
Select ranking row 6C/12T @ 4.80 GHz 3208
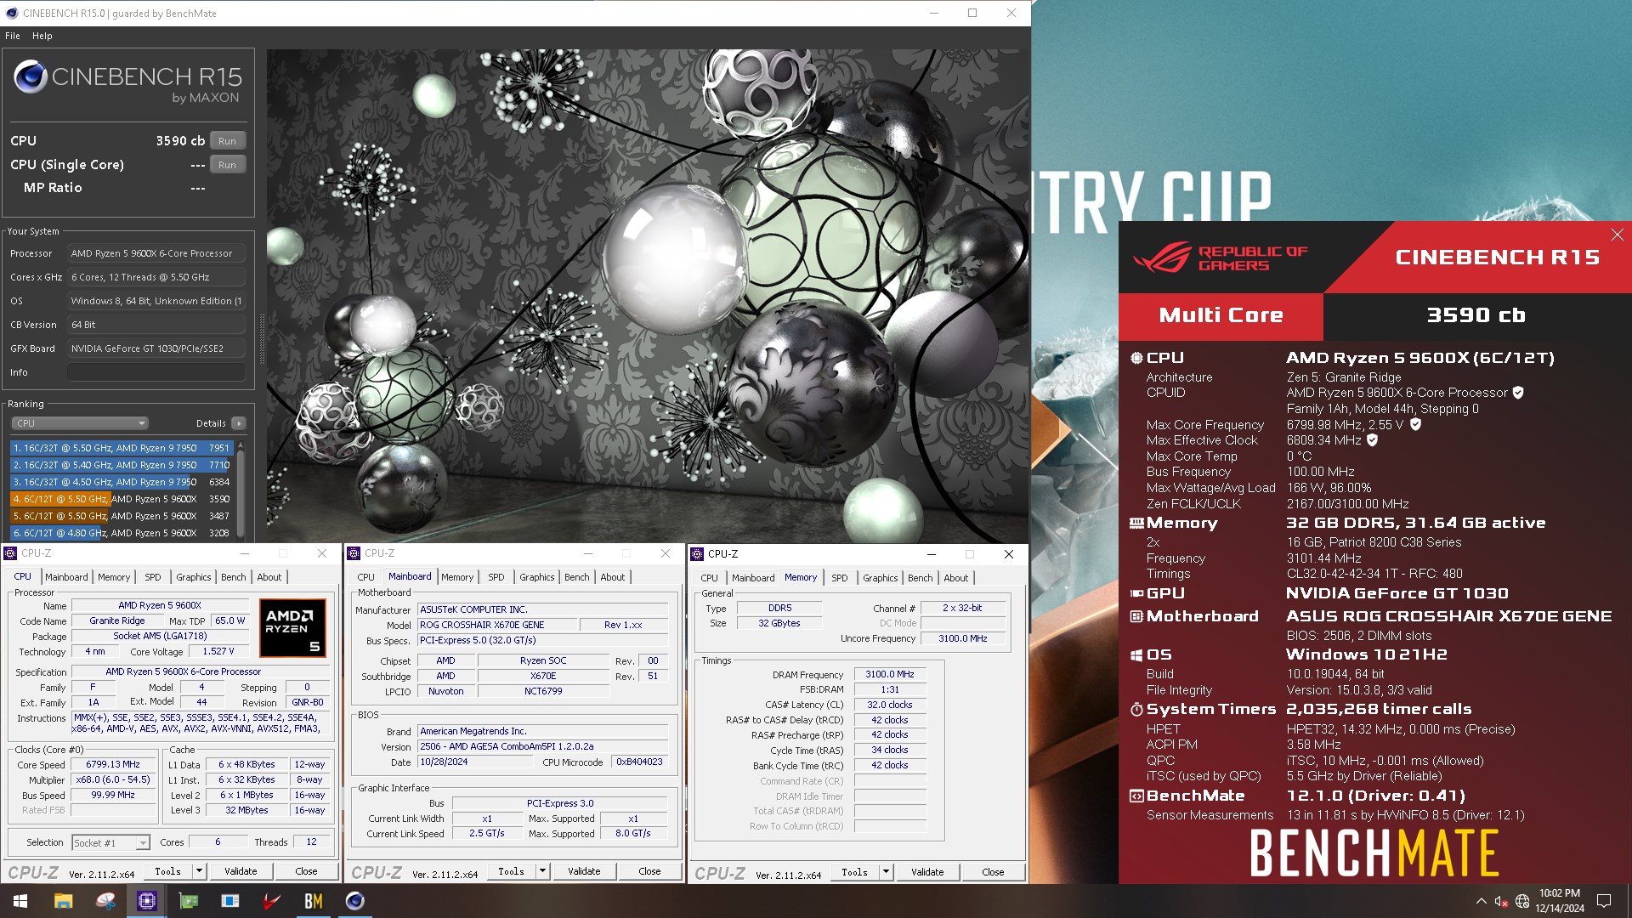(x=122, y=533)
